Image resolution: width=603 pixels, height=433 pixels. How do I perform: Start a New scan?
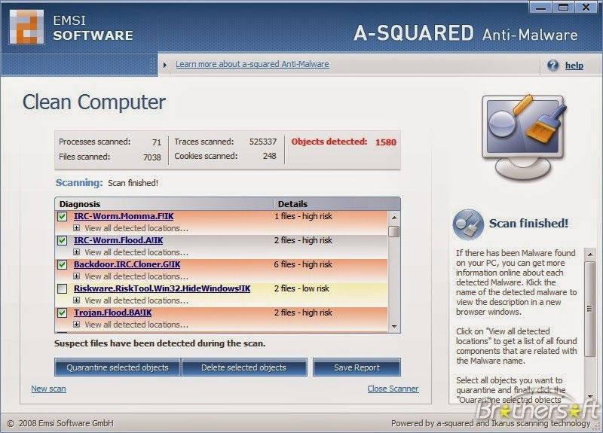[48, 389]
